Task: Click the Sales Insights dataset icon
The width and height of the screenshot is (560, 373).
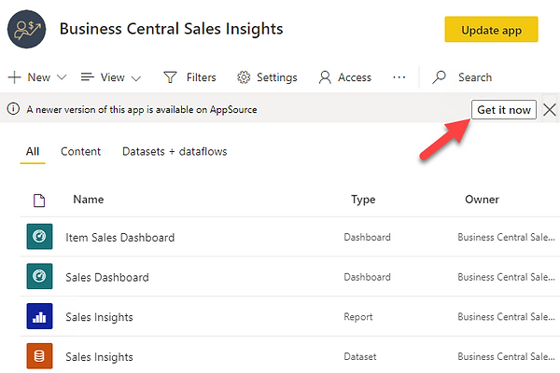Action: pos(39,356)
